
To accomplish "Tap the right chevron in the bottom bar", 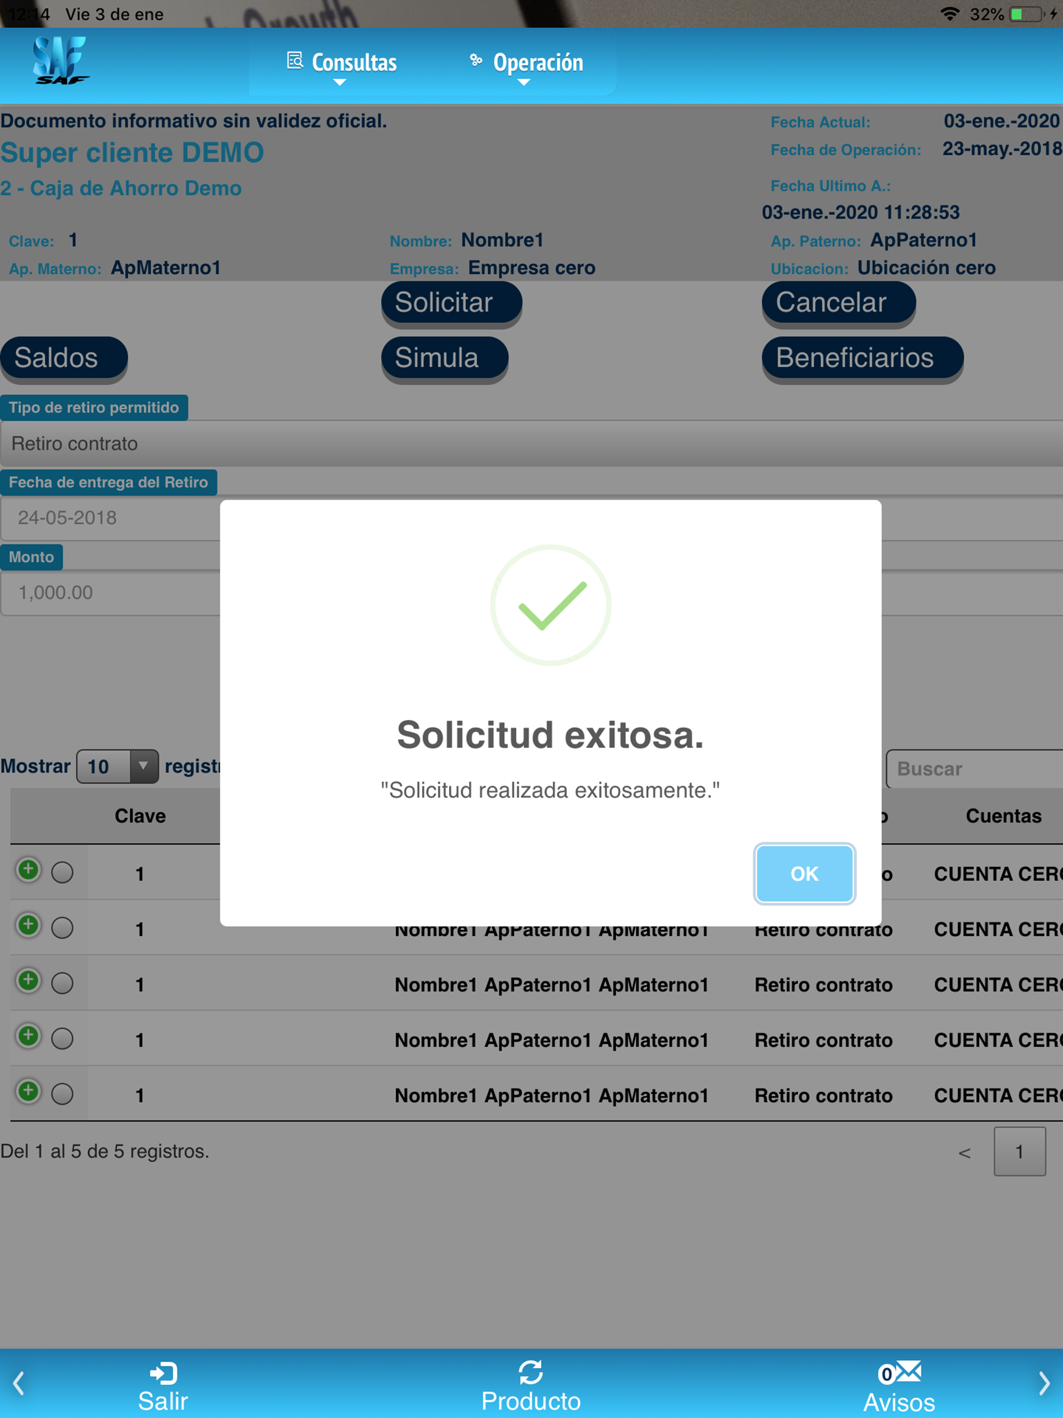I will point(1044,1383).
